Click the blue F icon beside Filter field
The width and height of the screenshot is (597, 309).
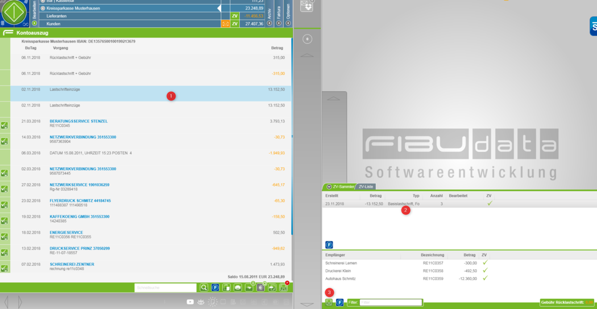click(339, 303)
